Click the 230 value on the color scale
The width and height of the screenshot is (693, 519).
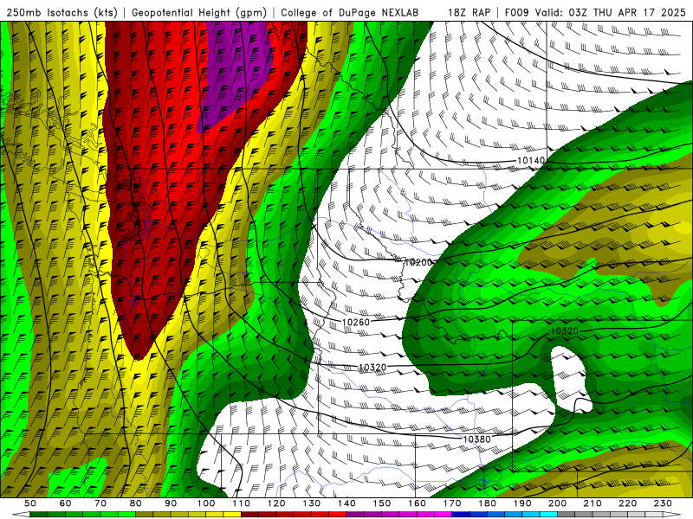663,503
